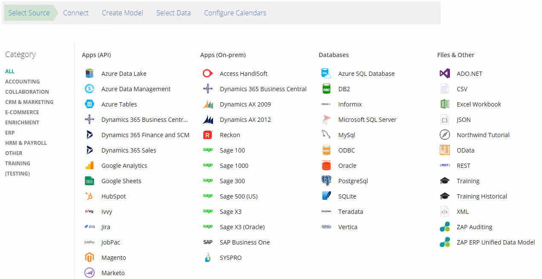Select the ZAP ERP Unified Data Model
This screenshot has height=279, width=542.
[496, 242]
